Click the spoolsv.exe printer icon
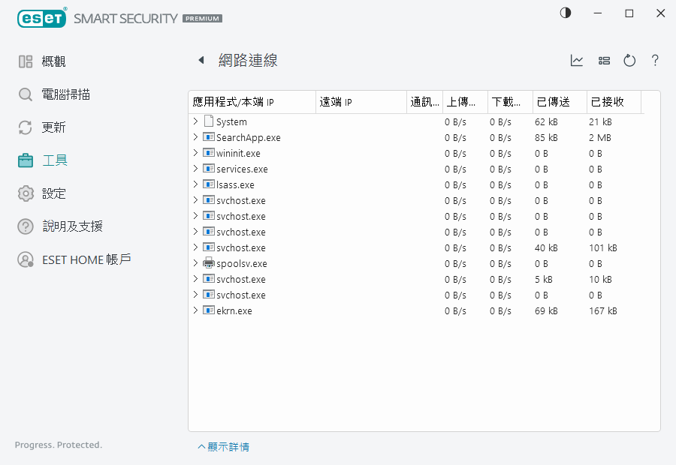The width and height of the screenshot is (676, 465). tap(209, 263)
